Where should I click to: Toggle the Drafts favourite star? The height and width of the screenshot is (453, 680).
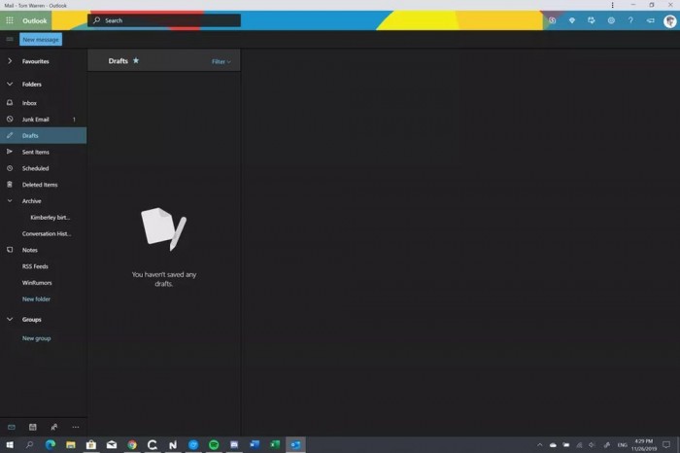136,61
